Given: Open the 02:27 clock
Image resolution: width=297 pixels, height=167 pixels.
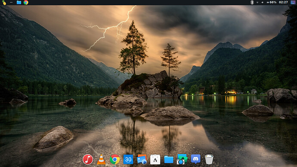Looking at the screenshot, I should coord(283,2).
